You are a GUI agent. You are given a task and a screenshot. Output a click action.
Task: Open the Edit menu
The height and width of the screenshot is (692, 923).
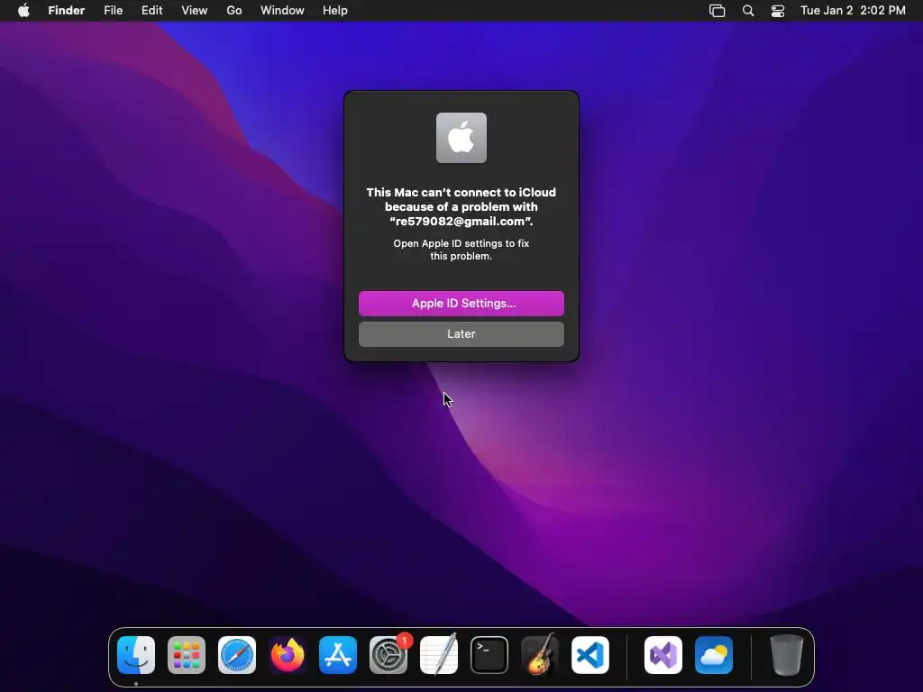click(151, 11)
